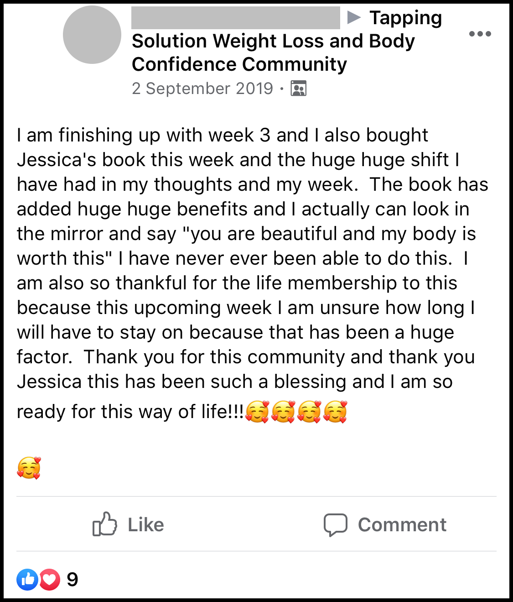Open the post options three-dot menu
Image resolution: width=513 pixels, height=602 pixels.
point(480,34)
